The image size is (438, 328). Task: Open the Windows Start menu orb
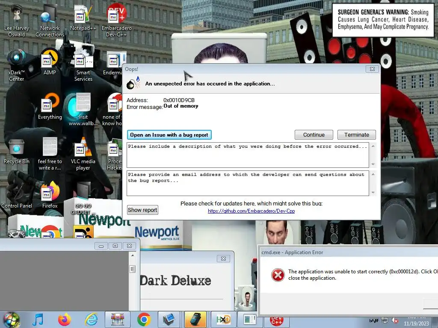coord(11,319)
